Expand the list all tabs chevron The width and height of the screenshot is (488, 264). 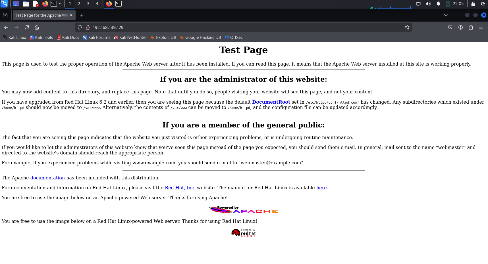click(446, 15)
